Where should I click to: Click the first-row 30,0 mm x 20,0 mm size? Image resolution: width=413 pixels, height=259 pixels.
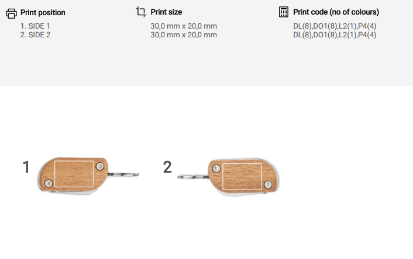point(184,26)
